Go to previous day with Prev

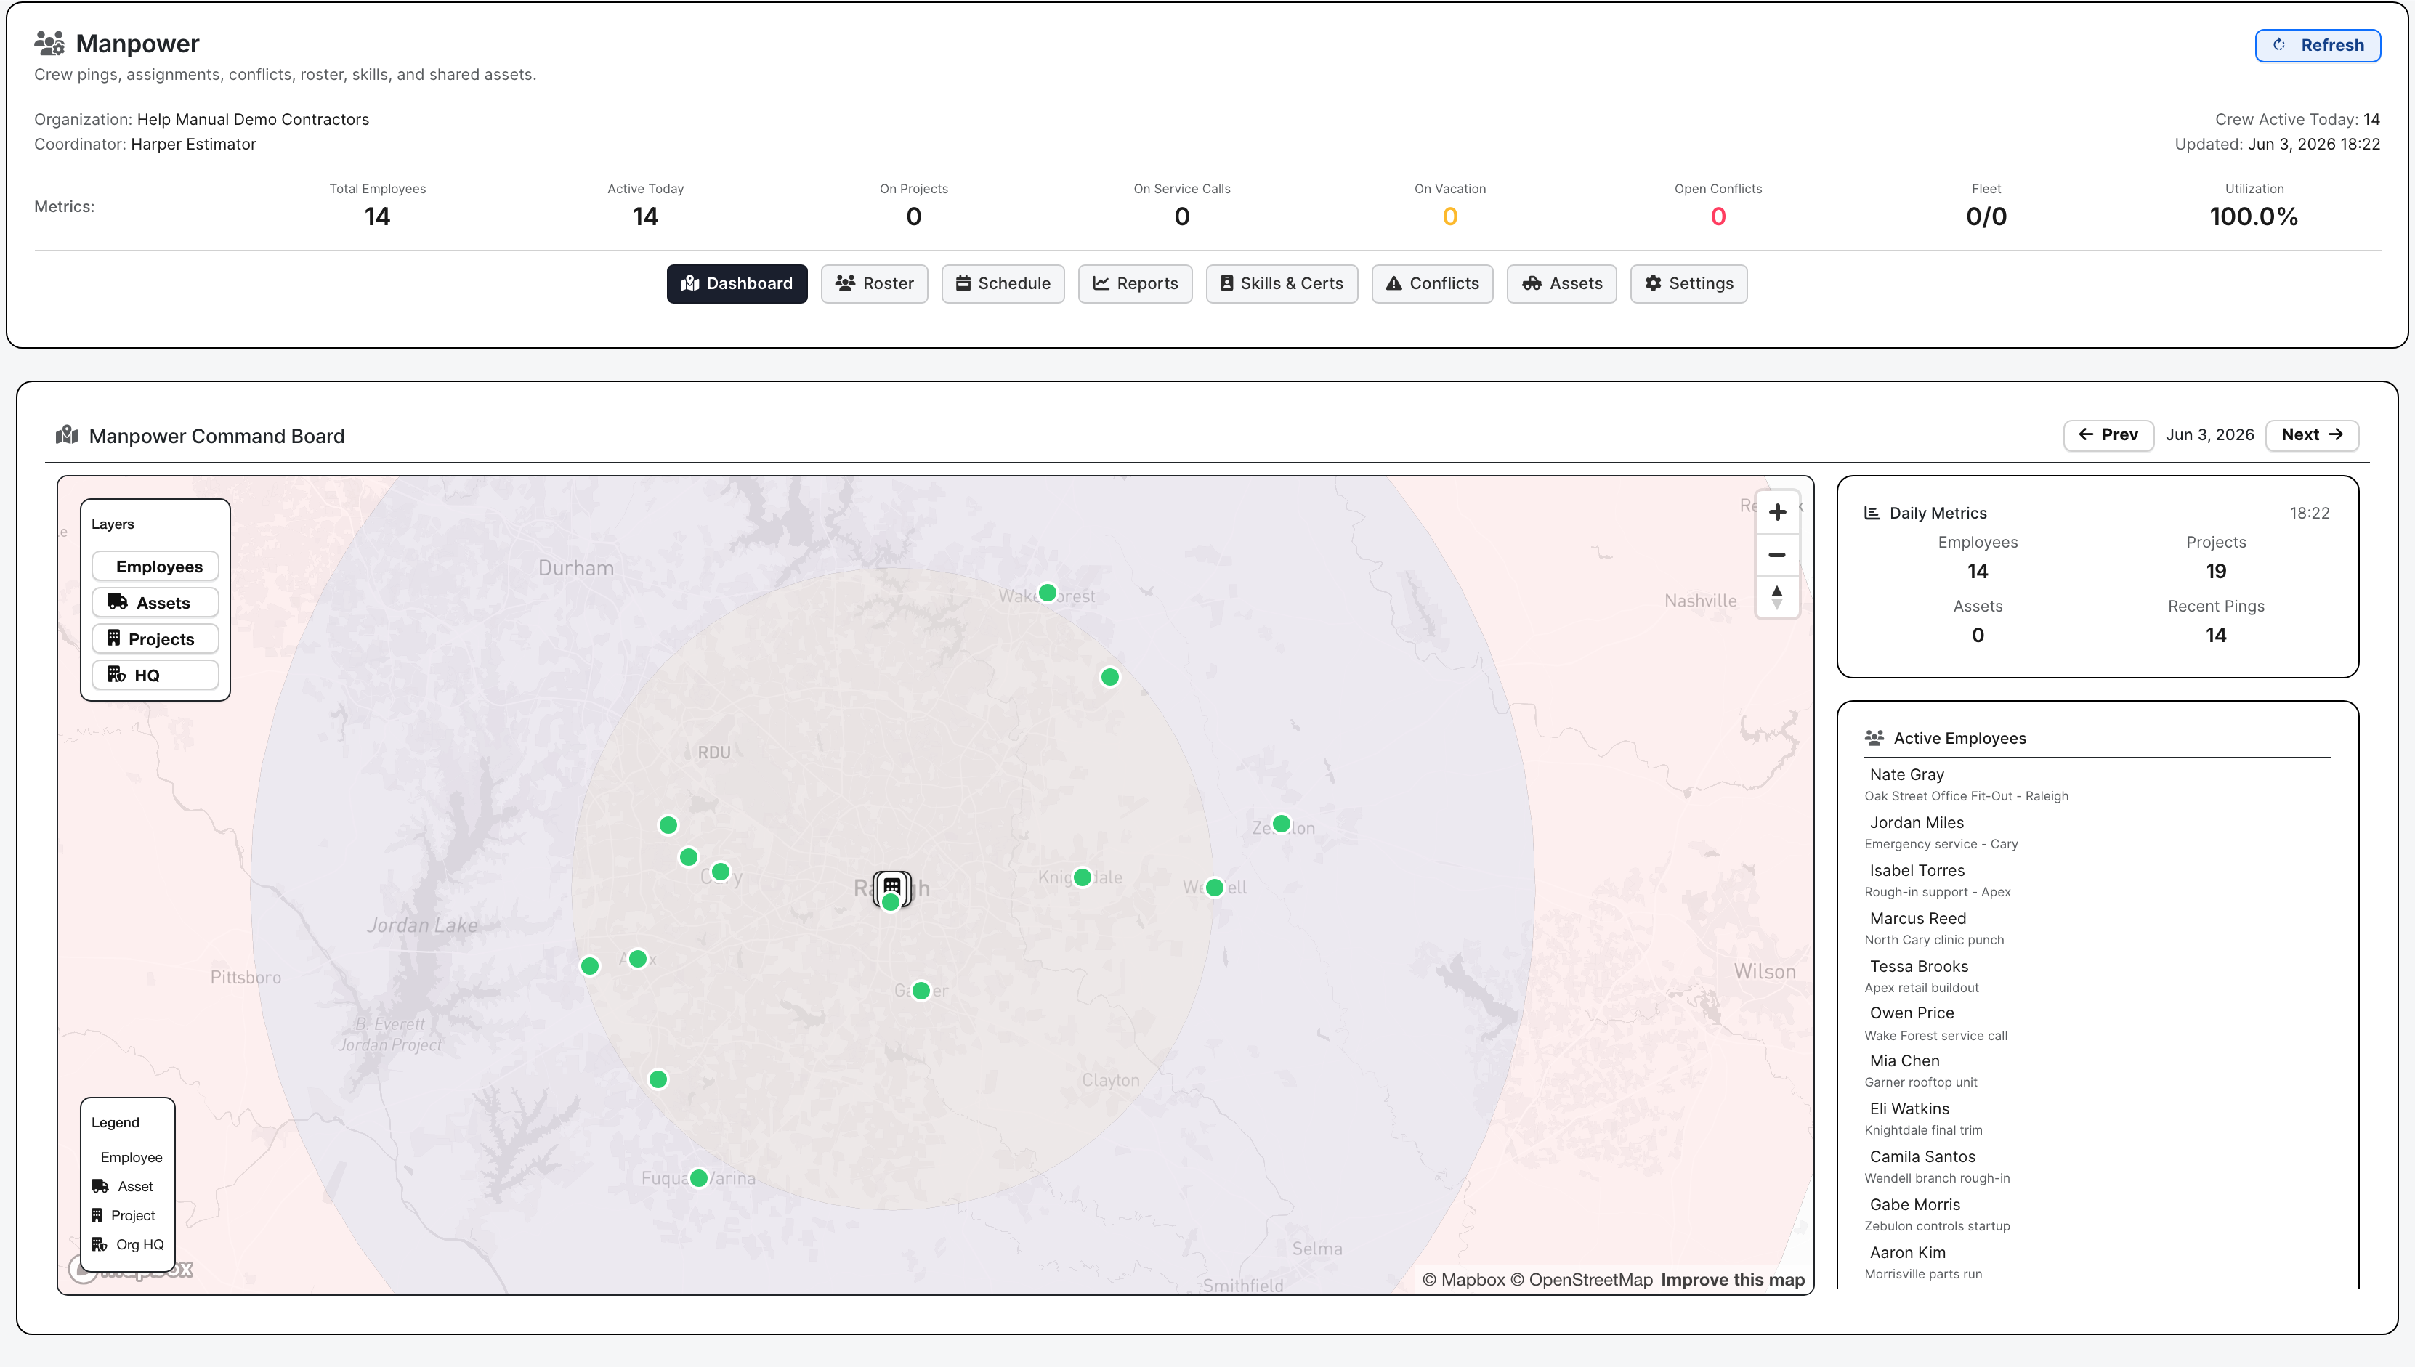tap(2108, 434)
